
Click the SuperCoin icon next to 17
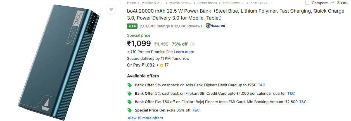click(162, 65)
